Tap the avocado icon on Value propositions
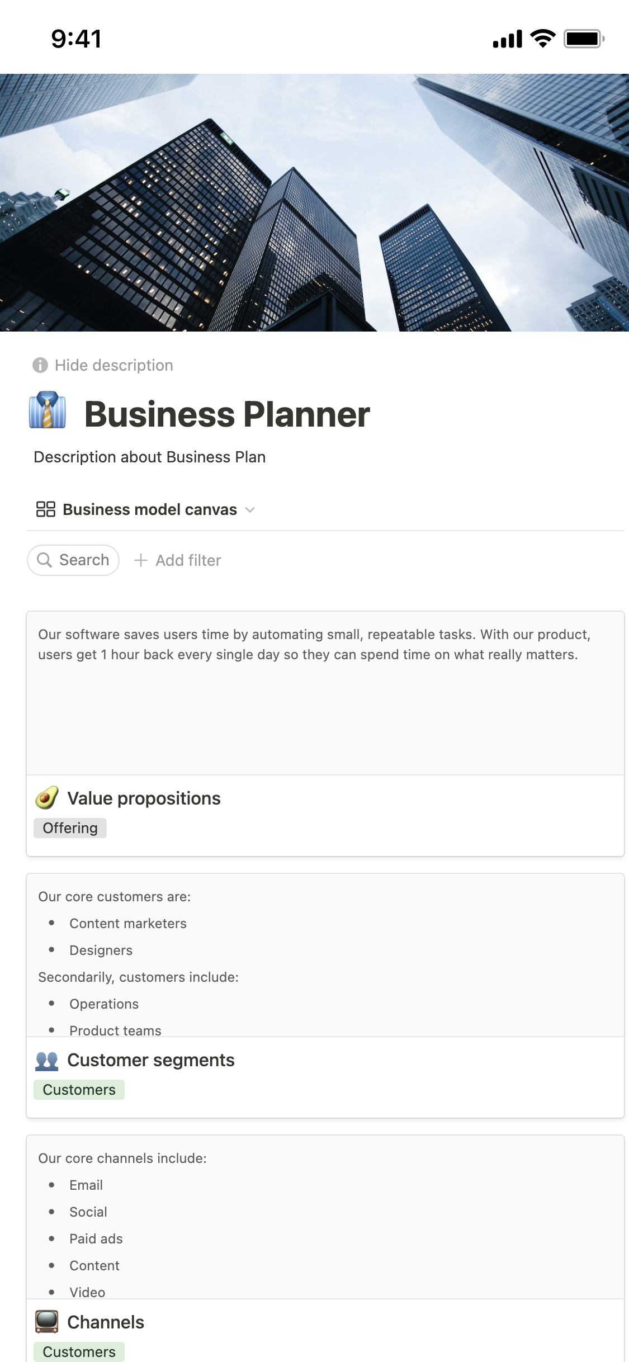 point(47,798)
